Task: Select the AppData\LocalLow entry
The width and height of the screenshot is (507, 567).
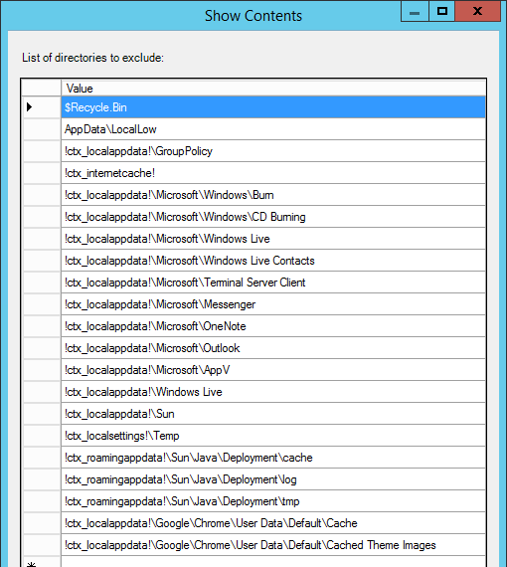Action: (x=273, y=129)
